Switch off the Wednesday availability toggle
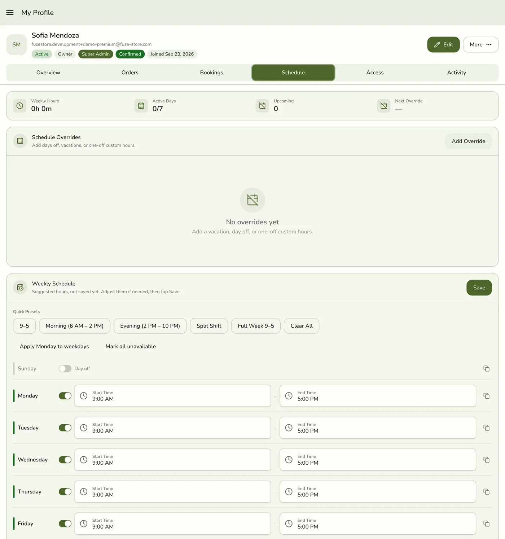505x539 pixels. [65, 460]
